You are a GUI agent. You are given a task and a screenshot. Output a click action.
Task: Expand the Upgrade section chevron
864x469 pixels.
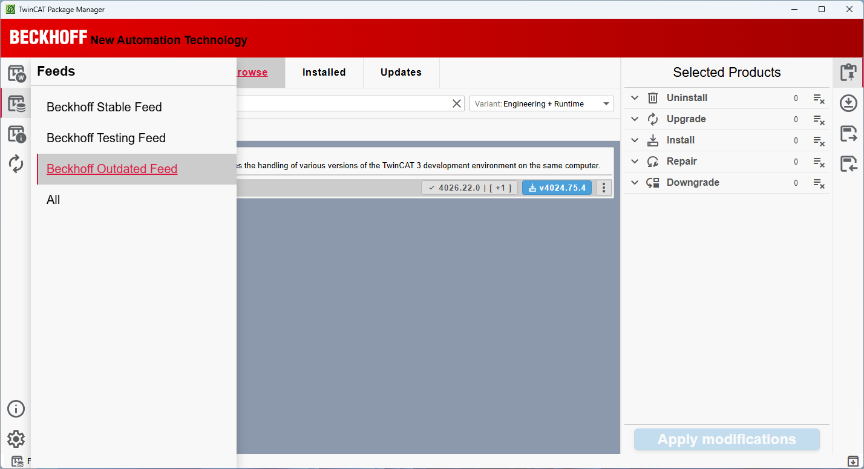[635, 119]
